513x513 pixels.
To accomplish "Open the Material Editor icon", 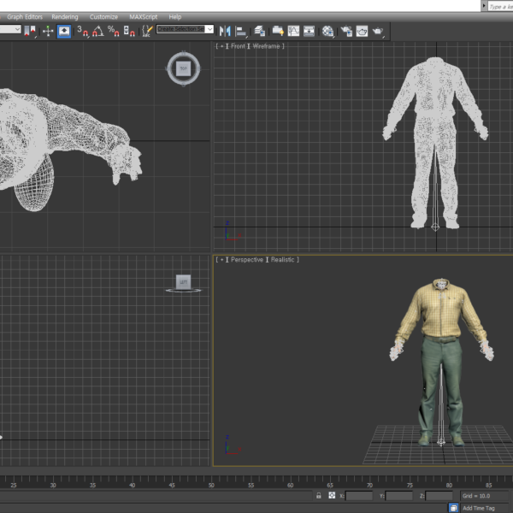I will click(x=329, y=31).
